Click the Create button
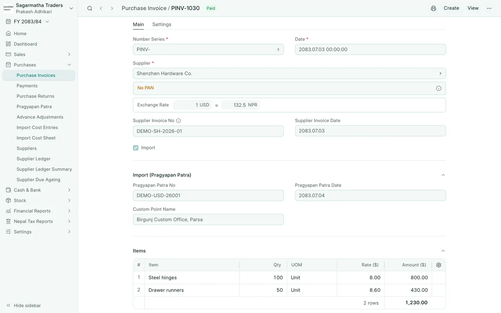This screenshot has height=313, width=501. tap(451, 8)
